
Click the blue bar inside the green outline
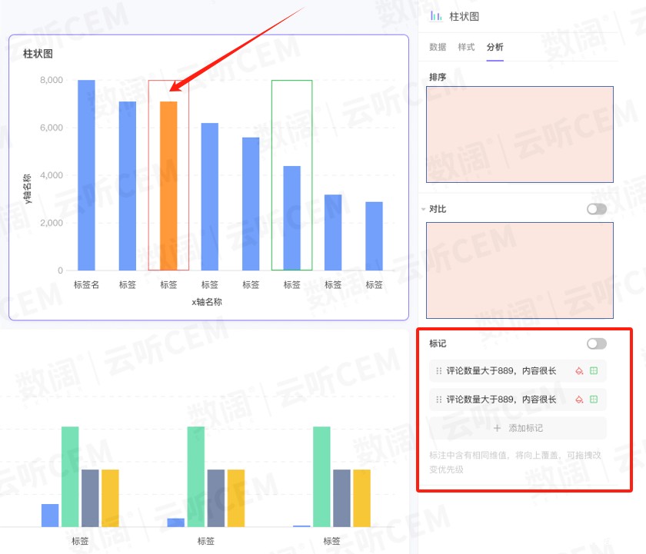click(291, 217)
